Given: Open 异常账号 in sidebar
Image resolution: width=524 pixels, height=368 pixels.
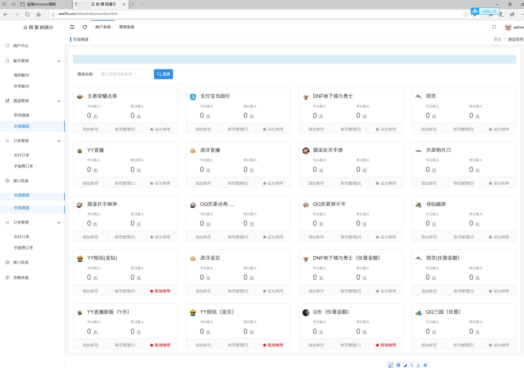Looking at the screenshot, I should click(x=21, y=86).
